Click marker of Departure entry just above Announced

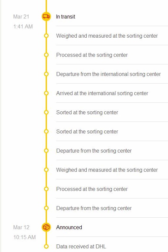(x=46, y=208)
